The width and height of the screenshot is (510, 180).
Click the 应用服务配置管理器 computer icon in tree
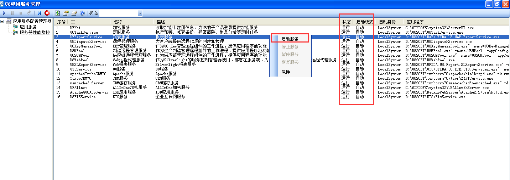point(9,21)
